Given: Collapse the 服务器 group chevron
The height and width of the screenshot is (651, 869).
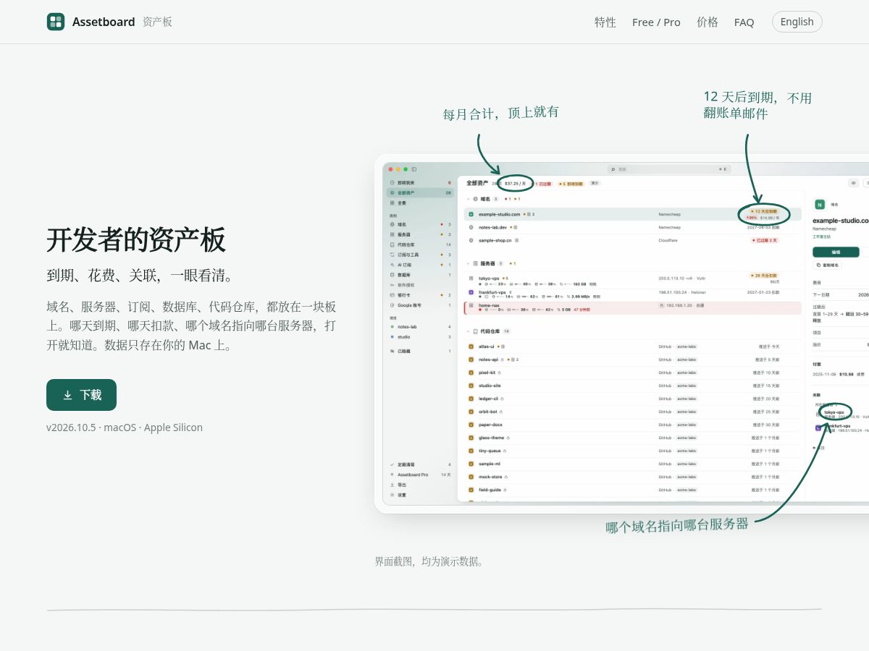Looking at the screenshot, I should (468, 263).
